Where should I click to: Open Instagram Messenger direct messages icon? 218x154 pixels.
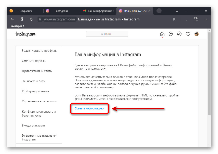[171, 34]
